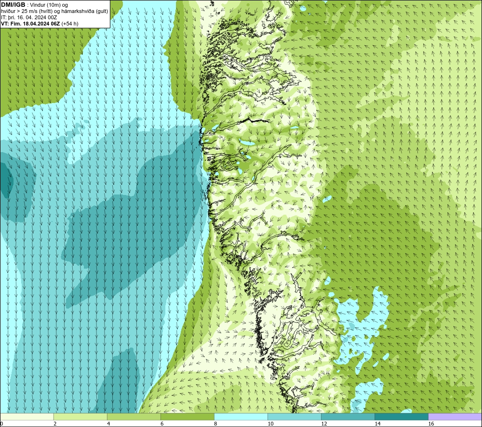The width and height of the screenshot is (482, 427).
Task: Click the legend tick label '12'
Action: pyautogui.click(x=324, y=424)
